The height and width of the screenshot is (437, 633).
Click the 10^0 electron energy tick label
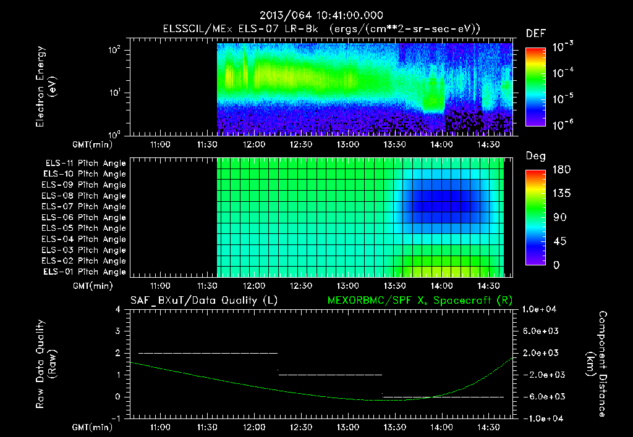114,135
